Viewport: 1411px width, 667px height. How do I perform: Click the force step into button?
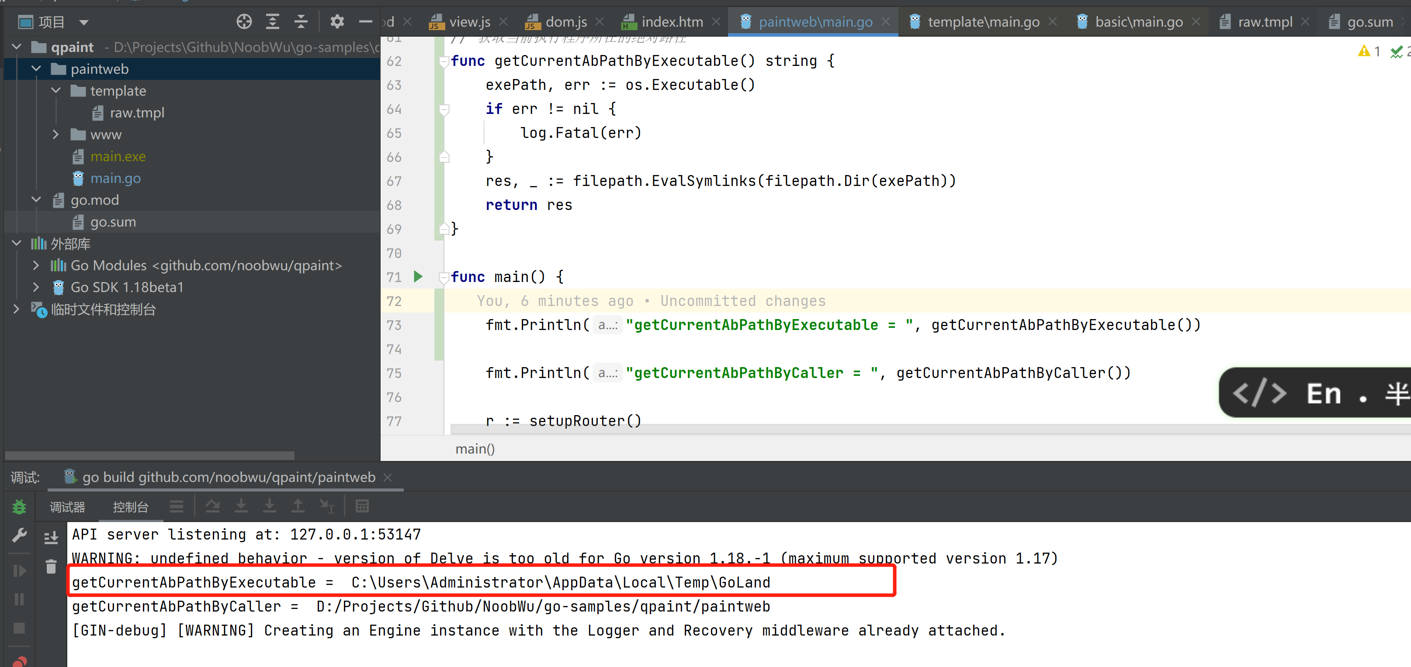tap(270, 506)
